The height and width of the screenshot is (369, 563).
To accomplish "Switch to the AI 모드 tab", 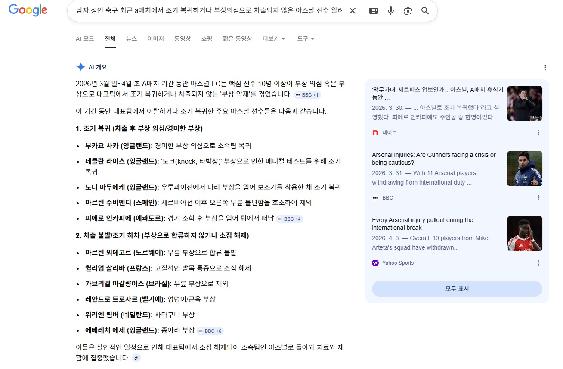I will (85, 39).
